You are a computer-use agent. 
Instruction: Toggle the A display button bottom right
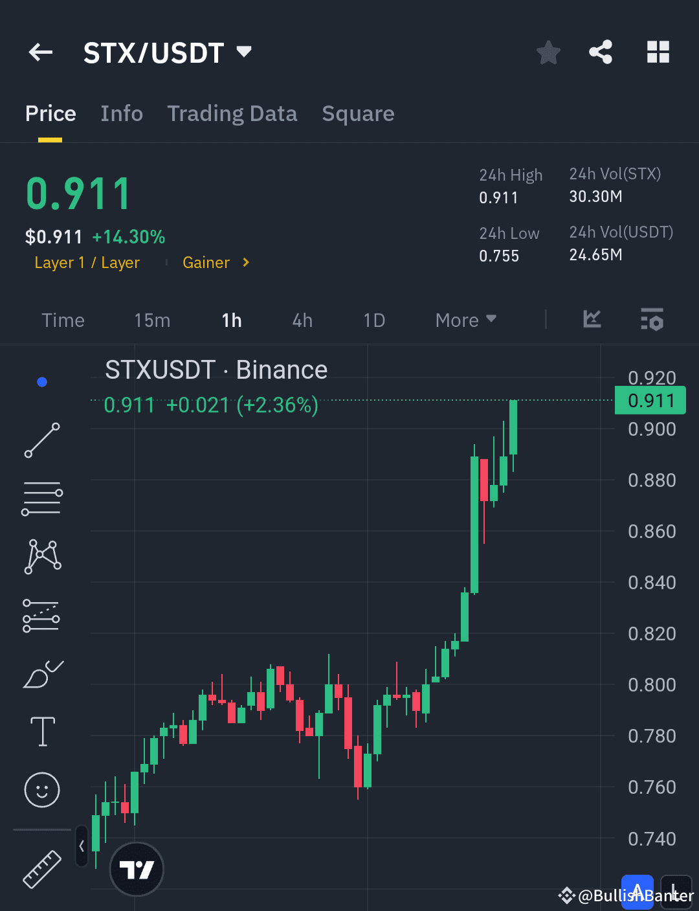pos(637,890)
